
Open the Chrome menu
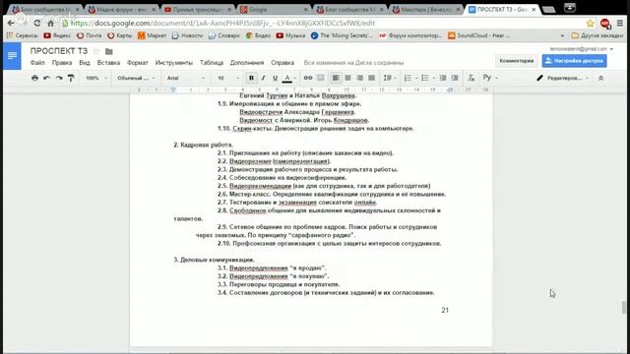pos(620,24)
